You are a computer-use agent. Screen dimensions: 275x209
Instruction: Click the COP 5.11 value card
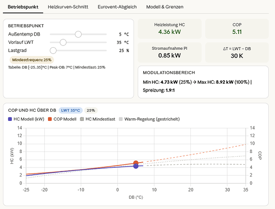coord(237,29)
